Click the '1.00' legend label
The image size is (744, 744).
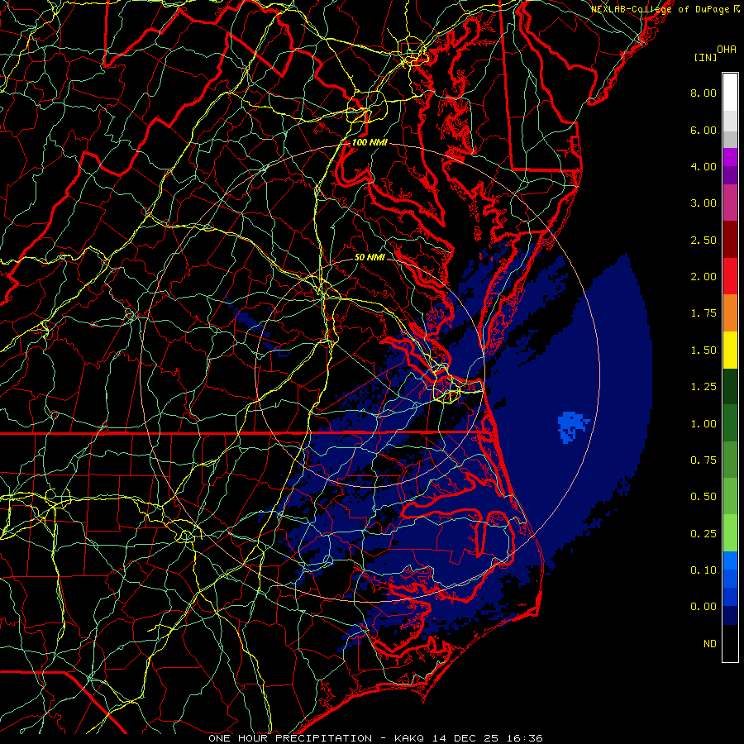[703, 424]
